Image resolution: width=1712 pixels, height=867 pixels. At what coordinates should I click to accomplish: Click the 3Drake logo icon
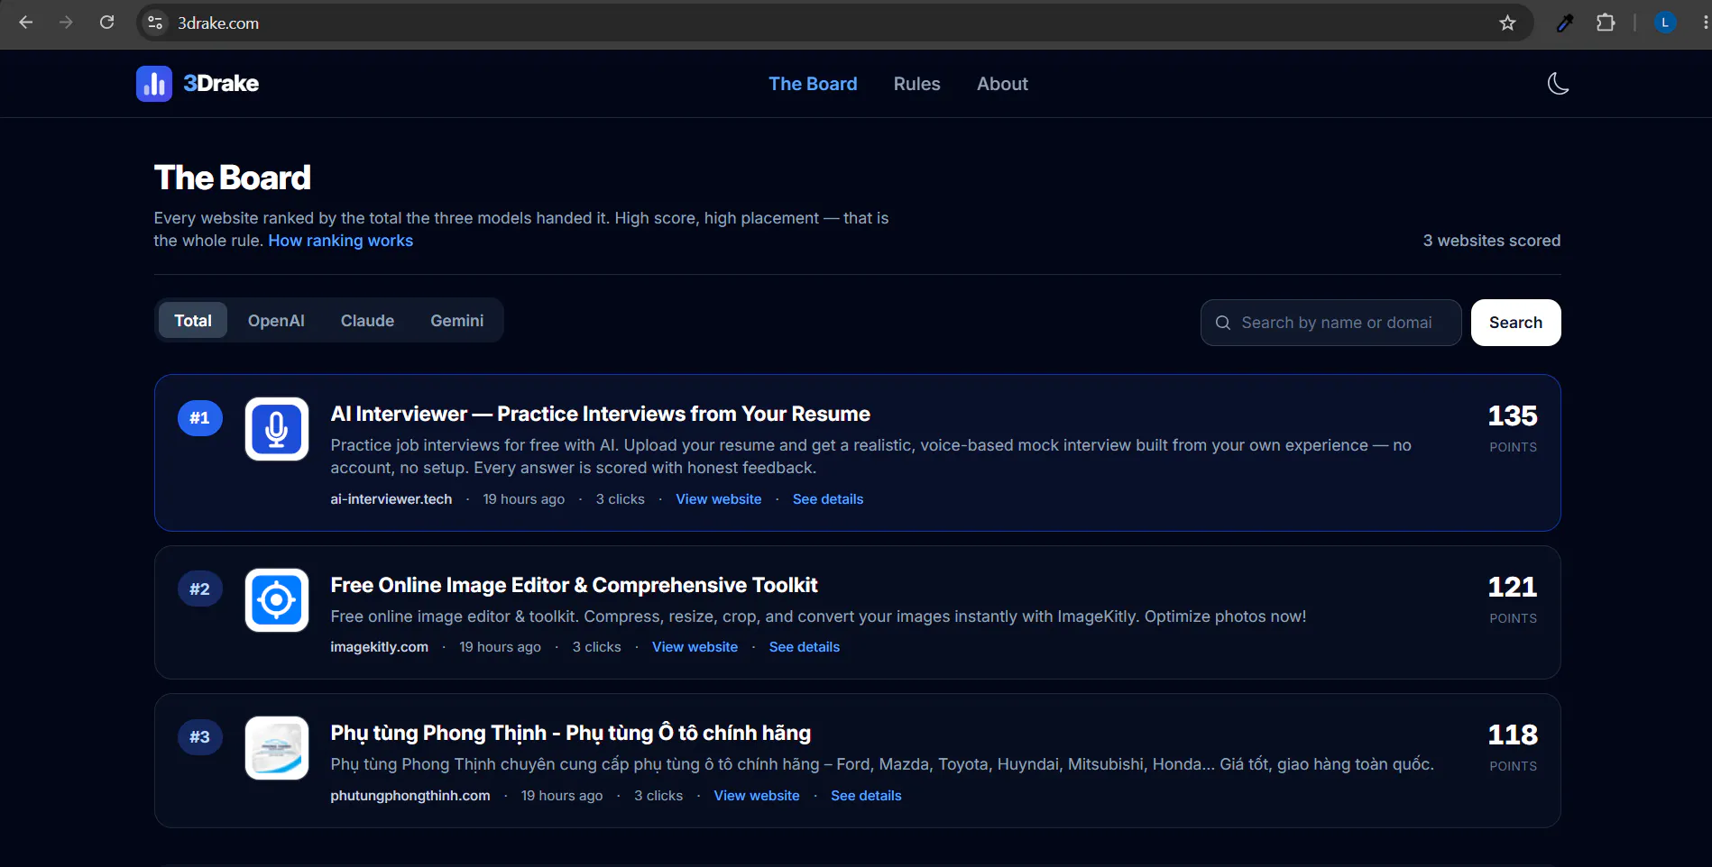click(x=154, y=84)
